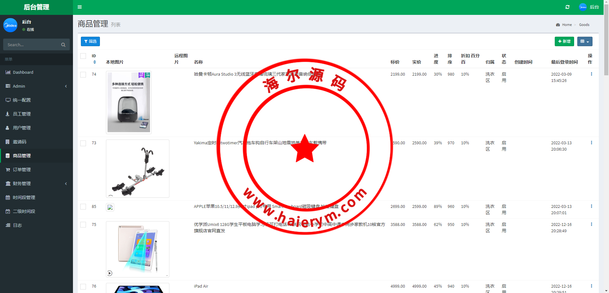Toggle the sidebar hamburger menu
Viewport: 609px width, 293px height.
point(80,7)
